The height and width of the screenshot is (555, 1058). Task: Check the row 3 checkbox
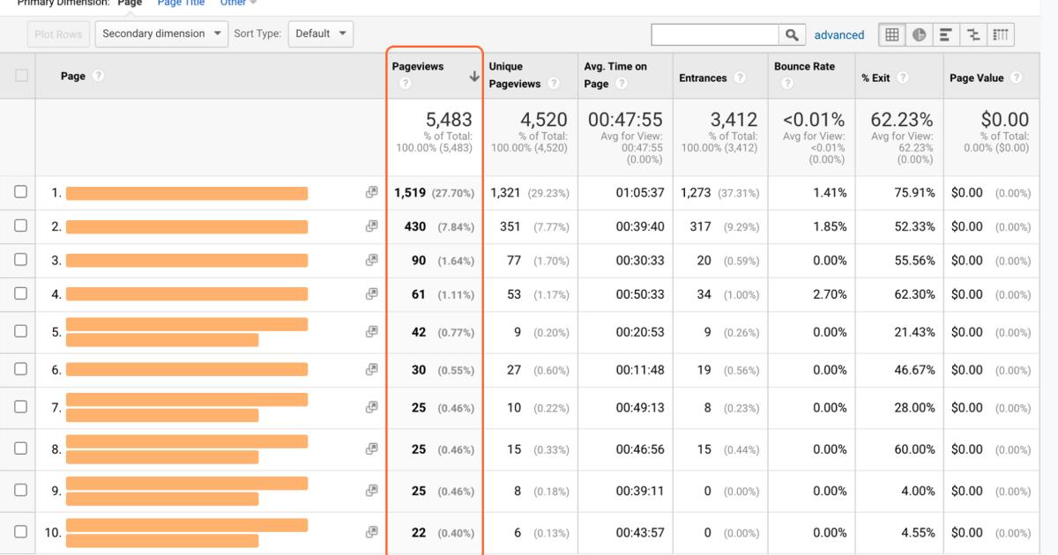click(20, 260)
